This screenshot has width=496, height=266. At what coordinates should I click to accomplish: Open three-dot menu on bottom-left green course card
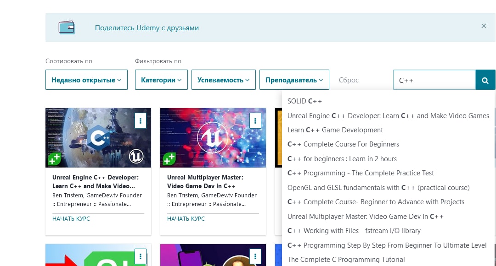pos(141,256)
